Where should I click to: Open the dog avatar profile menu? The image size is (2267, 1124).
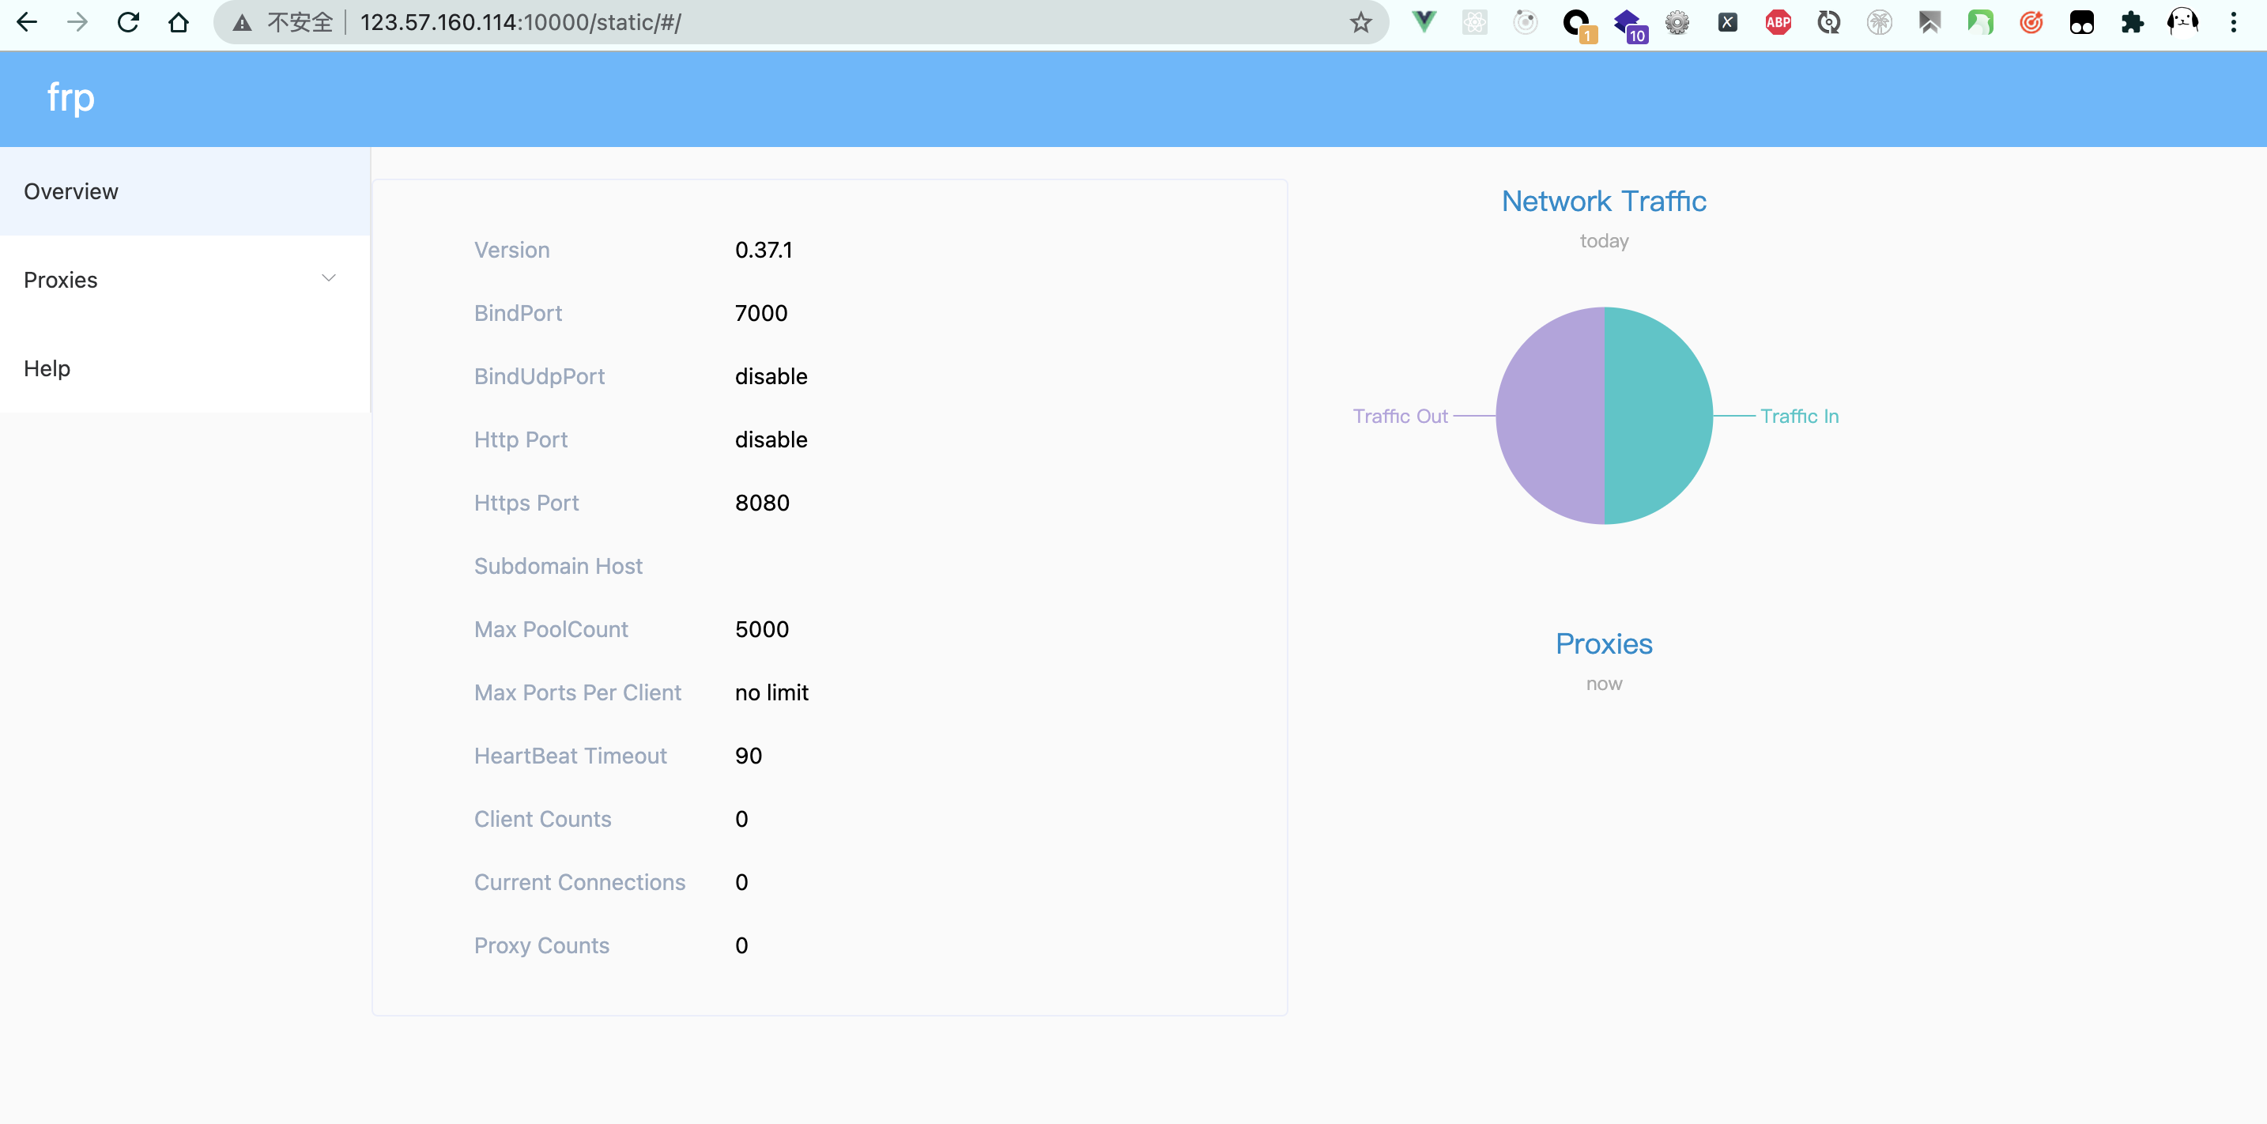(2182, 22)
